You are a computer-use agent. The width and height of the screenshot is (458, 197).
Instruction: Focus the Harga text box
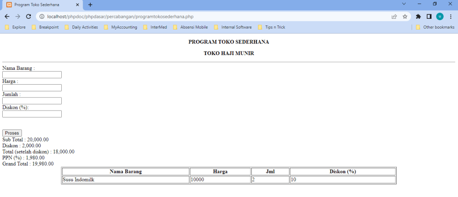tap(32, 88)
